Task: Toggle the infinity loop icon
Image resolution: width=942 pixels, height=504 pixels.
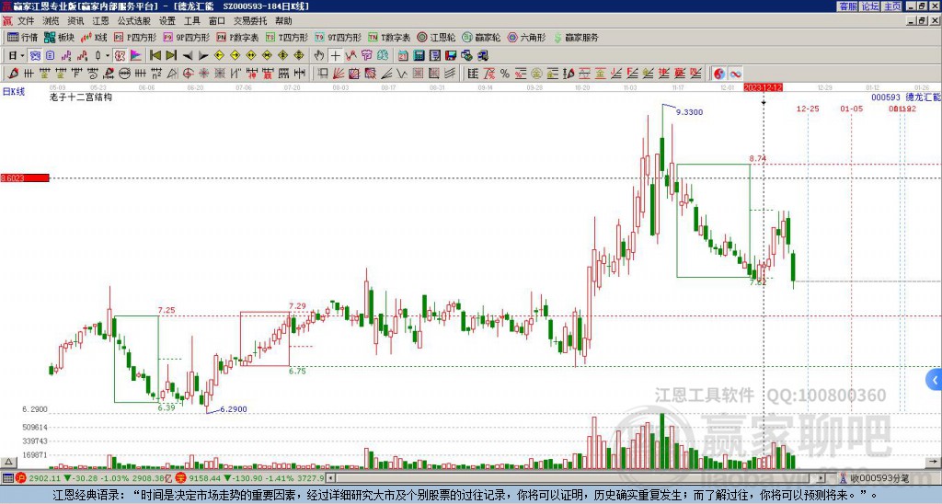Action: (x=735, y=74)
